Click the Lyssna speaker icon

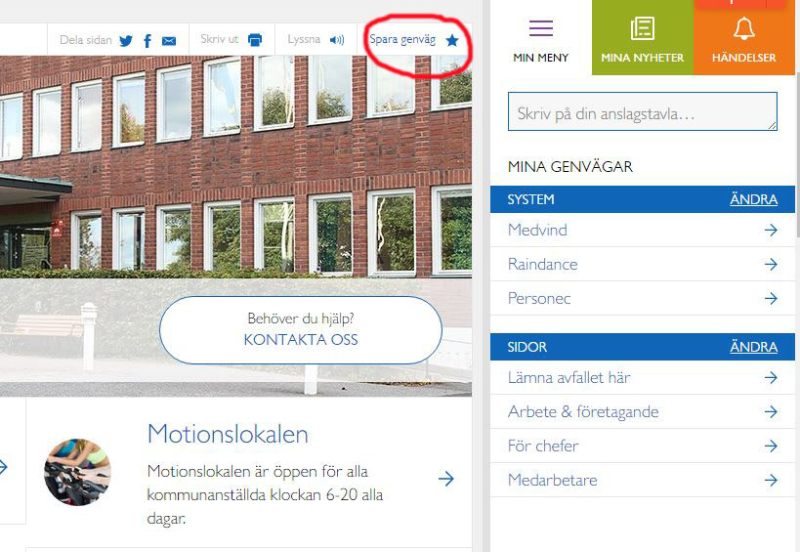click(x=337, y=40)
